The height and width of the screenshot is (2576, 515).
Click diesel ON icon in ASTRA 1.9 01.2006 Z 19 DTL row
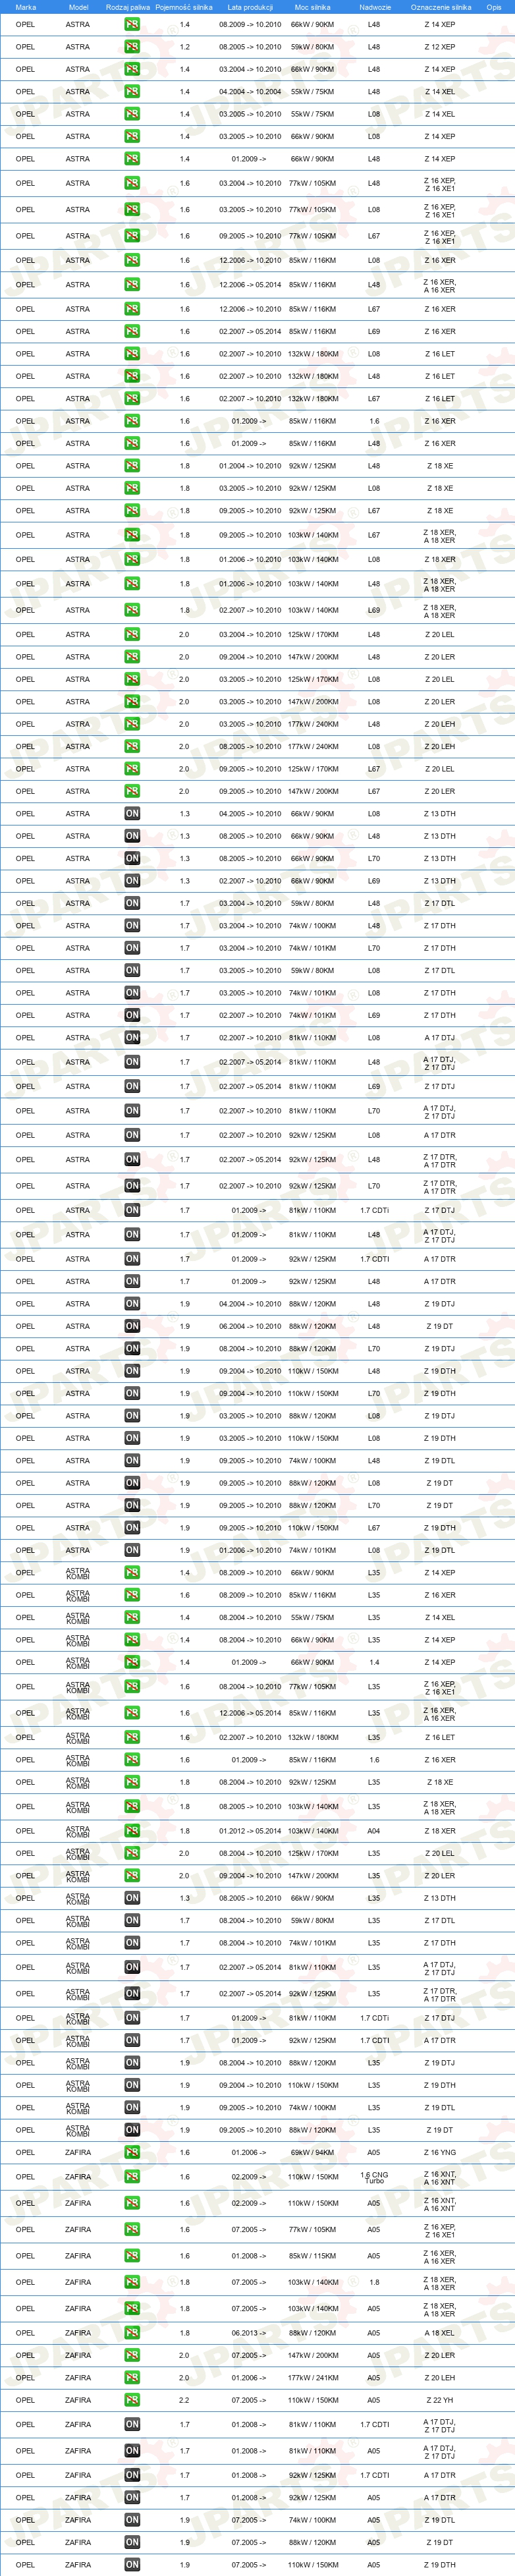pyautogui.click(x=132, y=1550)
